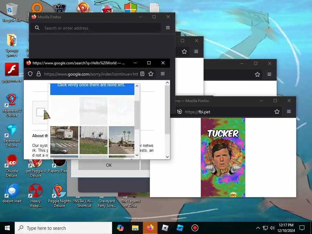This screenshot has height=234, width=312.
Task: Open Bejeweled Deluxe diamond shortcut
Action: tap(12, 136)
